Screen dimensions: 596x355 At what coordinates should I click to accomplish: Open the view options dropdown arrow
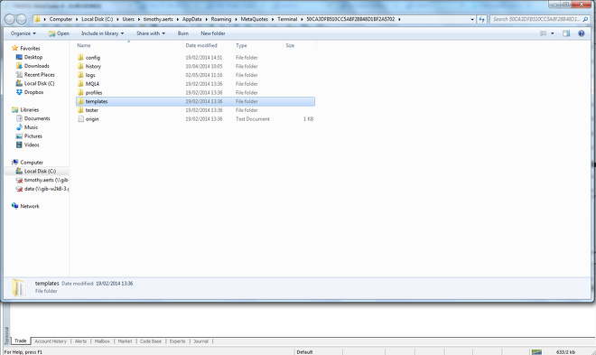pyautogui.click(x=552, y=33)
